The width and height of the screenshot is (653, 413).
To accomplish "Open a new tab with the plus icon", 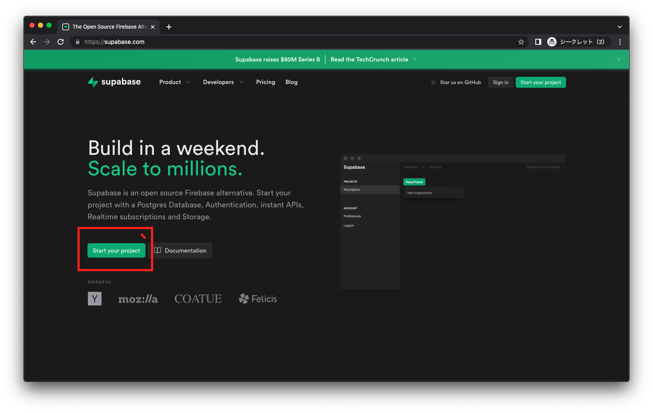I will [x=169, y=27].
